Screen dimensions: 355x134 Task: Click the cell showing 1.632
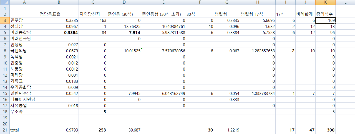[258, 27]
